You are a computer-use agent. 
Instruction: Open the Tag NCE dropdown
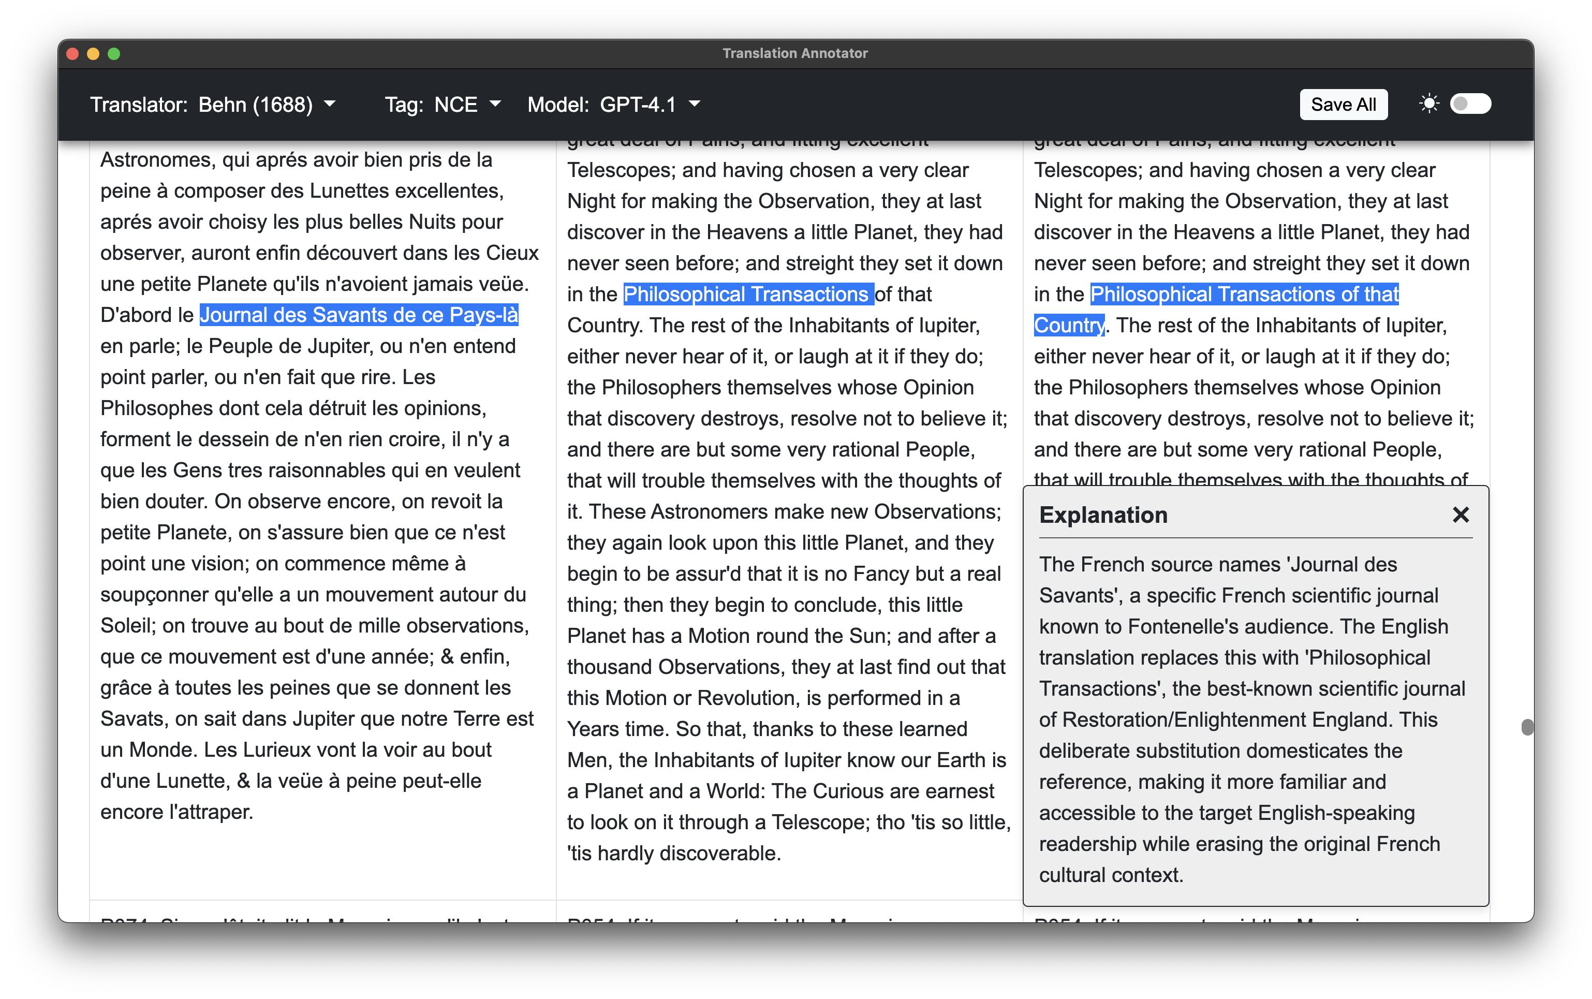pos(443,105)
